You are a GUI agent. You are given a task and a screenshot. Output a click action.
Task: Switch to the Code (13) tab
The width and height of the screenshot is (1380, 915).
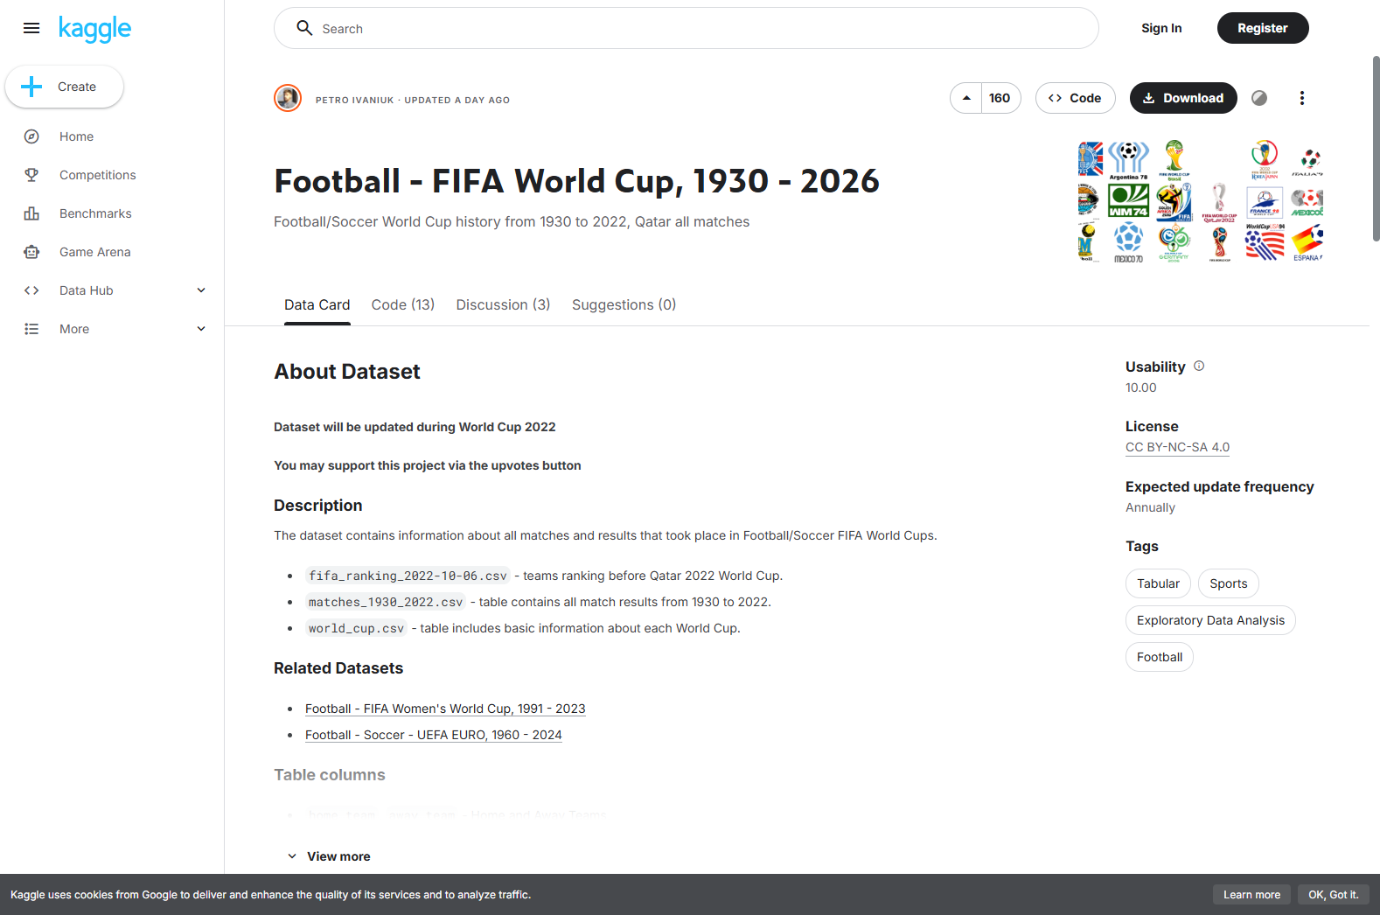403,304
